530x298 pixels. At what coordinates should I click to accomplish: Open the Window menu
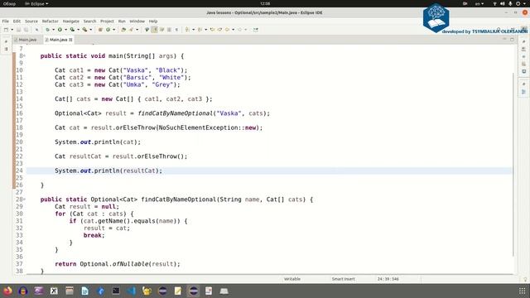pyautogui.click(x=137, y=21)
